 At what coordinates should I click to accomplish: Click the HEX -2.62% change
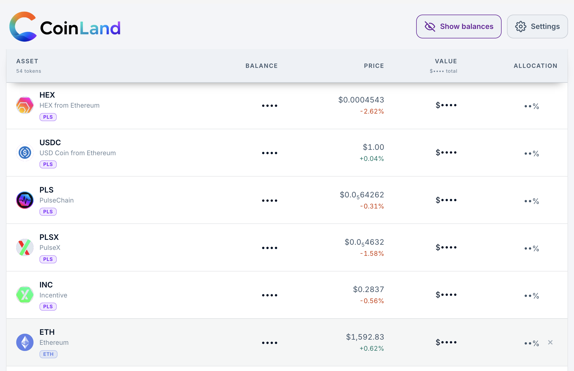pyautogui.click(x=372, y=111)
